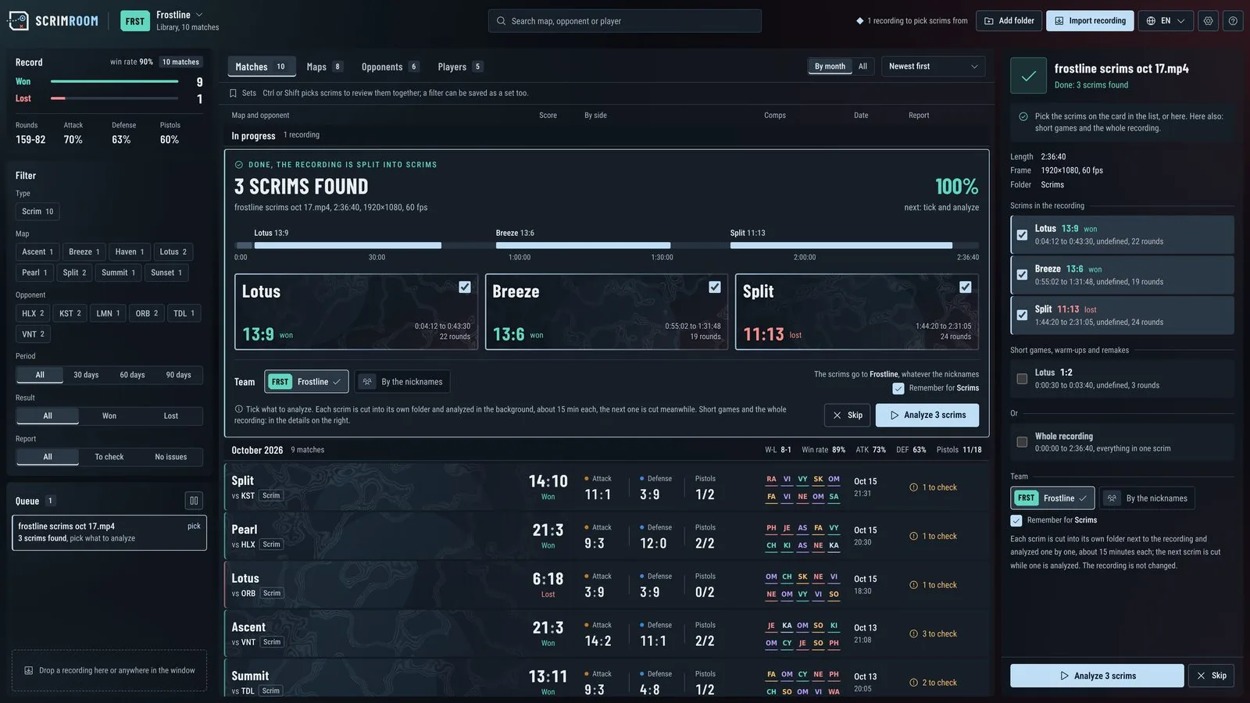Open the Frostline team dropdown in center card
This screenshot has height=703, width=1250.
306,382
